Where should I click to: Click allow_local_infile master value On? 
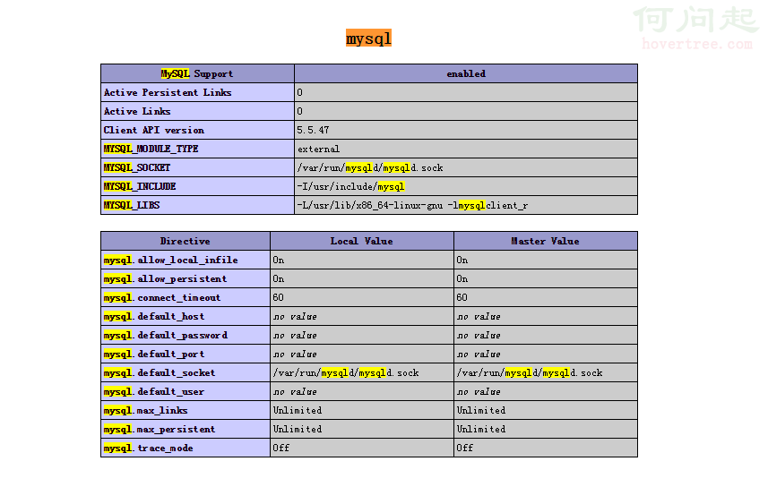point(462,260)
